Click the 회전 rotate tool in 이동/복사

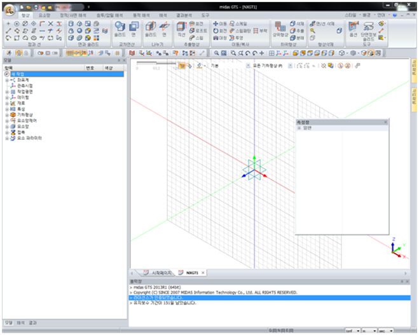pyautogui.click(x=219, y=30)
